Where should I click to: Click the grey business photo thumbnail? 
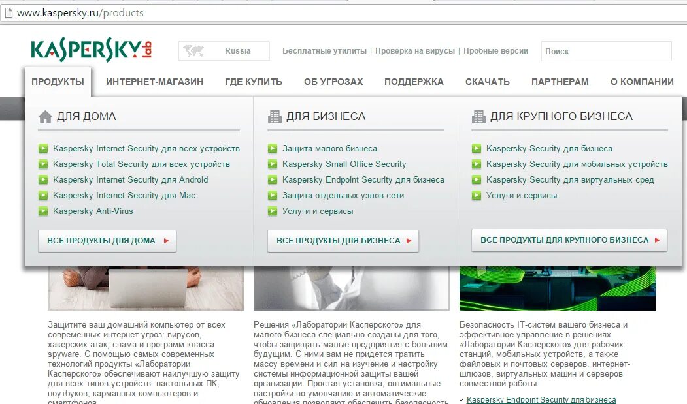click(x=352, y=288)
